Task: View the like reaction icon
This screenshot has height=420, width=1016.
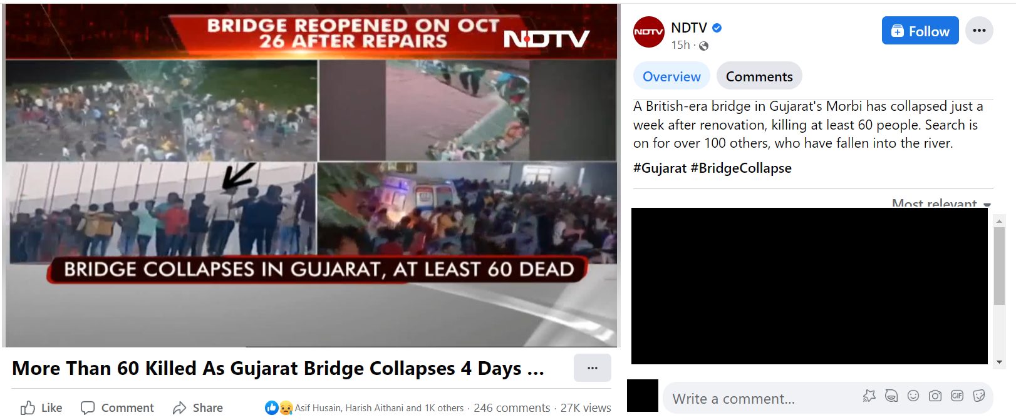Action: click(x=271, y=407)
